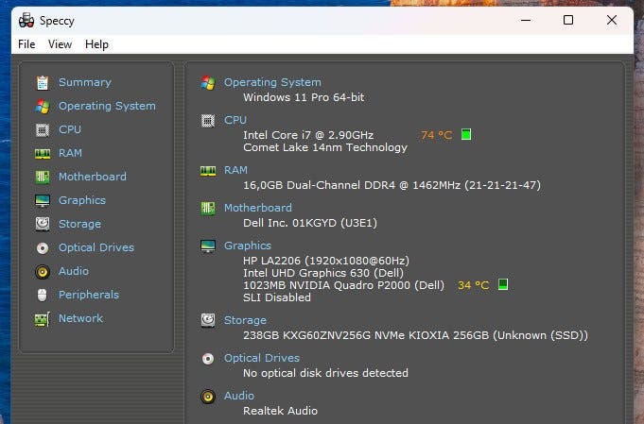Screen dimensions: 644x424
Task: Select Audio in the sidebar
Action: click(74, 271)
